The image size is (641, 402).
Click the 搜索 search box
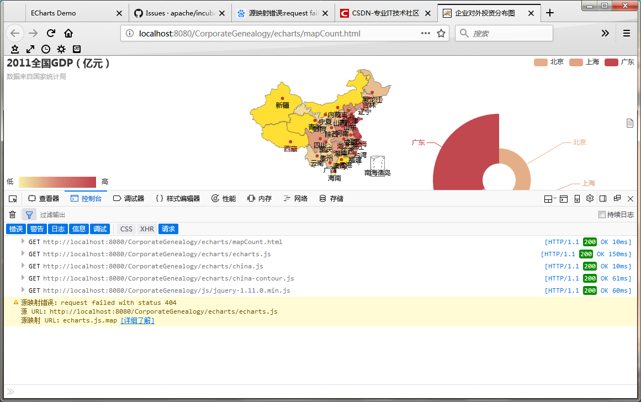504,34
